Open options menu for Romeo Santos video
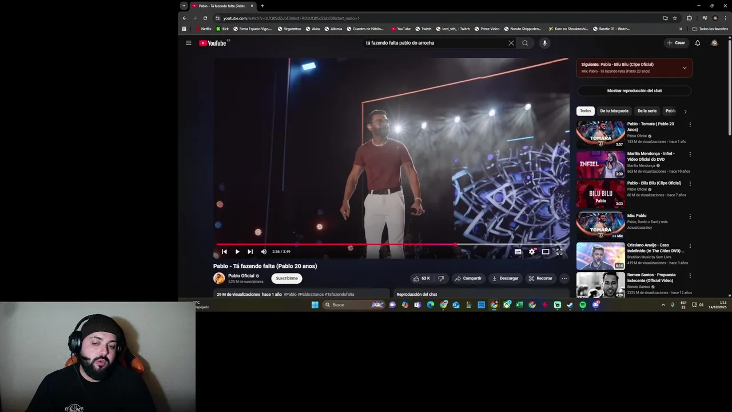Image resolution: width=732 pixels, height=412 pixels. [x=690, y=276]
